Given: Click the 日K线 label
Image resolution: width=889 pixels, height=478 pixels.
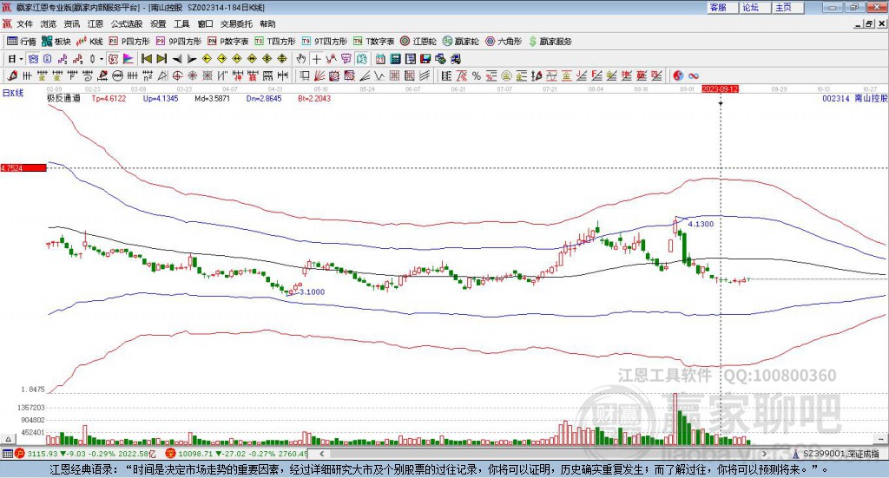Looking at the screenshot, I should coord(13,93).
